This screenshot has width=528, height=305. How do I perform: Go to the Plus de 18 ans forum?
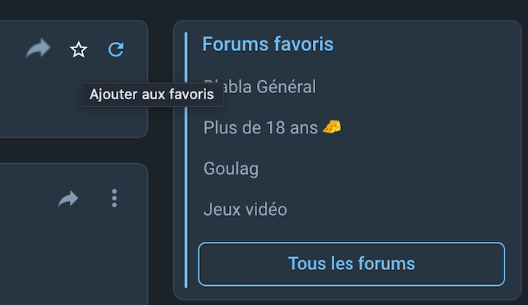(x=260, y=127)
